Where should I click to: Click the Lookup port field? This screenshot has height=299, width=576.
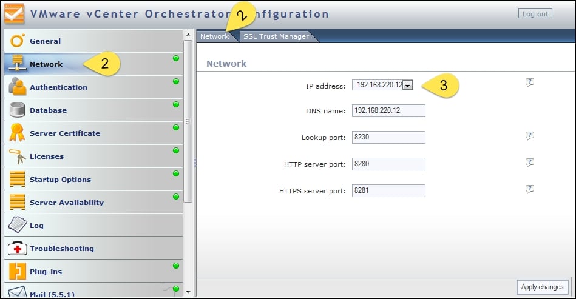[x=388, y=137]
